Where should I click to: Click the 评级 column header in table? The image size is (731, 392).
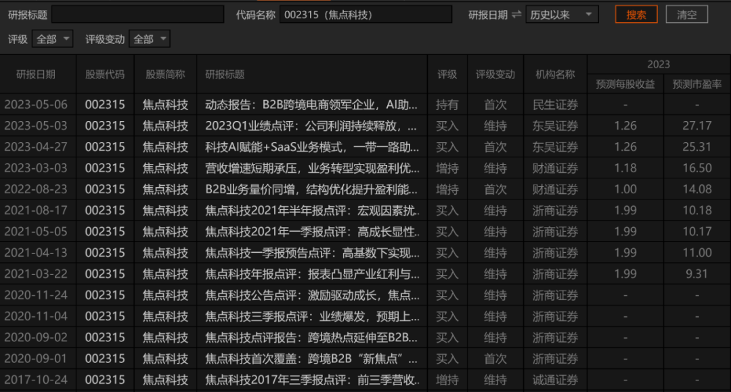point(447,74)
